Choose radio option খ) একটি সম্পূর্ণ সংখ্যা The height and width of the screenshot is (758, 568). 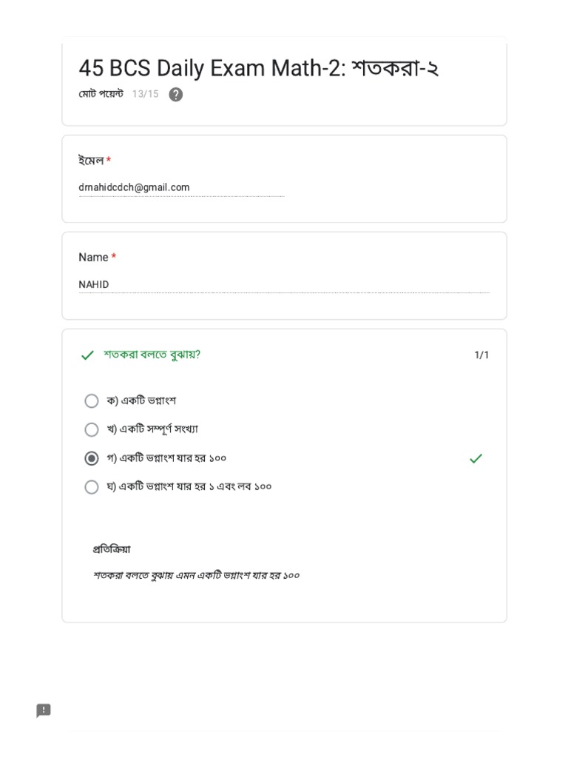click(92, 429)
